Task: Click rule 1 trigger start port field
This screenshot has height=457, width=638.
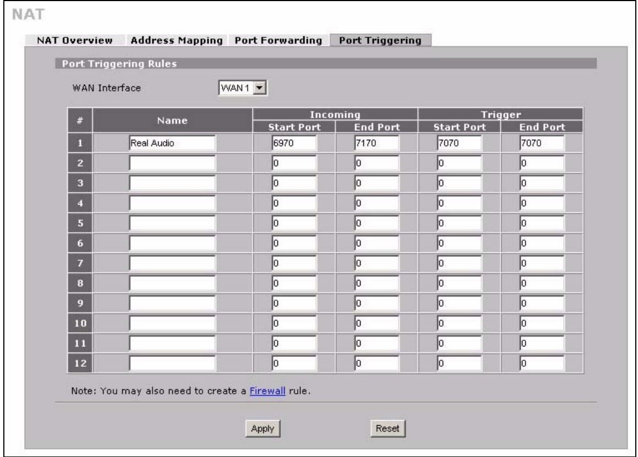Action: point(460,143)
